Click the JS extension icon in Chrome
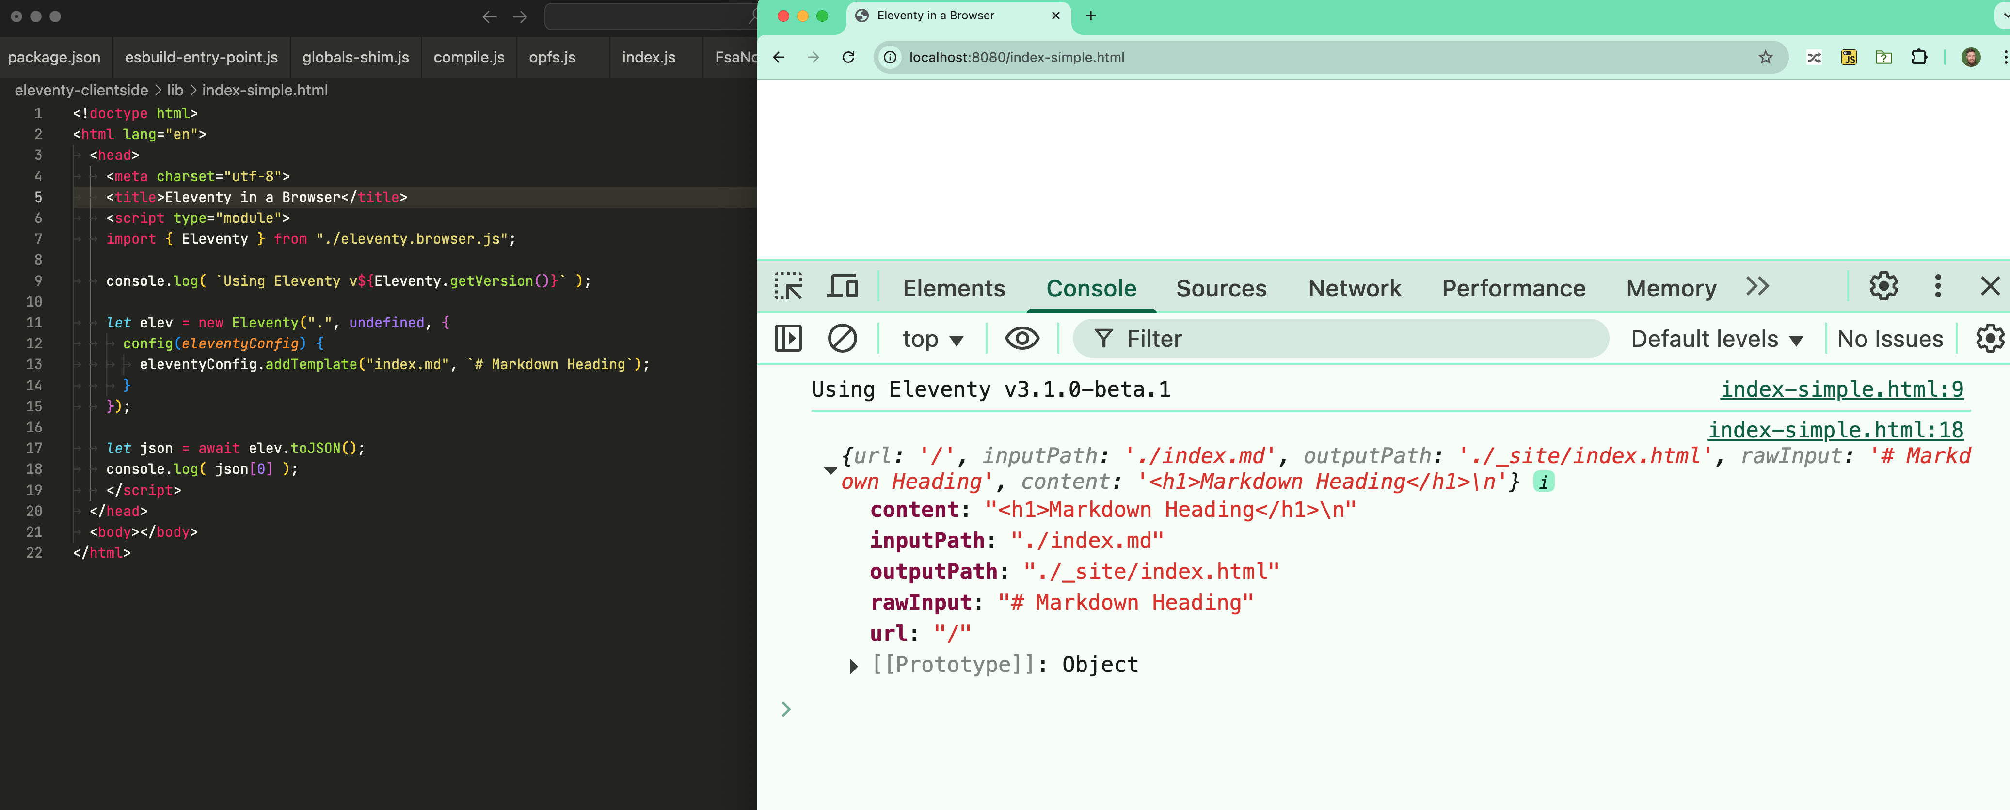The width and height of the screenshot is (2010, 810). tap(1849, 57)
